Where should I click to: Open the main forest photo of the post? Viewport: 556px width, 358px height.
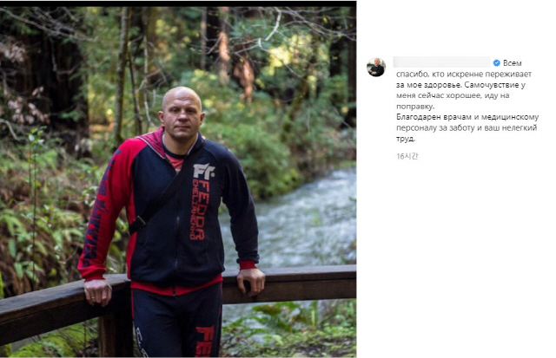point(178,179)
